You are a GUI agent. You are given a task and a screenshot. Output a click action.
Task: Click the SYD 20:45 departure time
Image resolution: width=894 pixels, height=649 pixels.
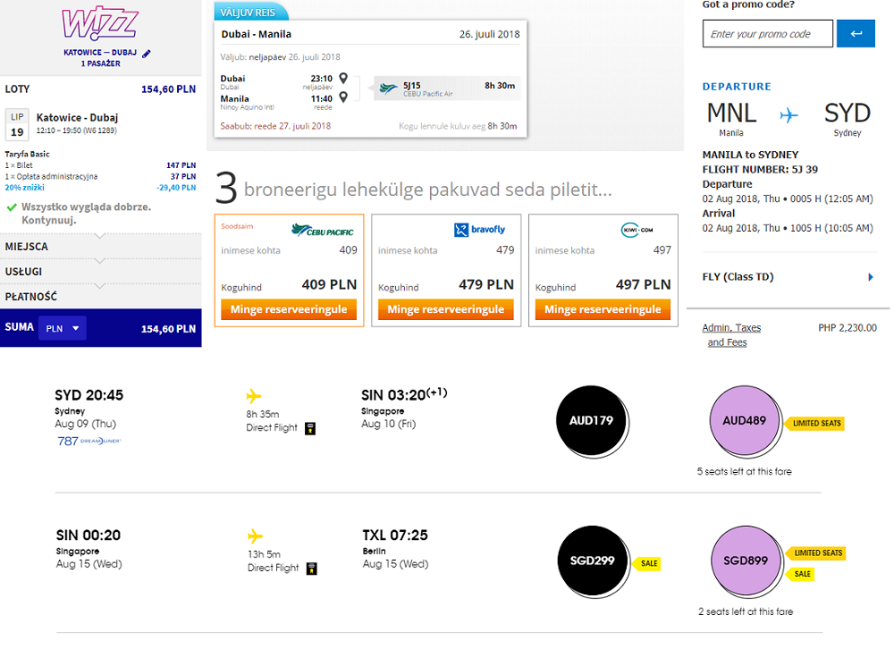[x=89, y=395]
